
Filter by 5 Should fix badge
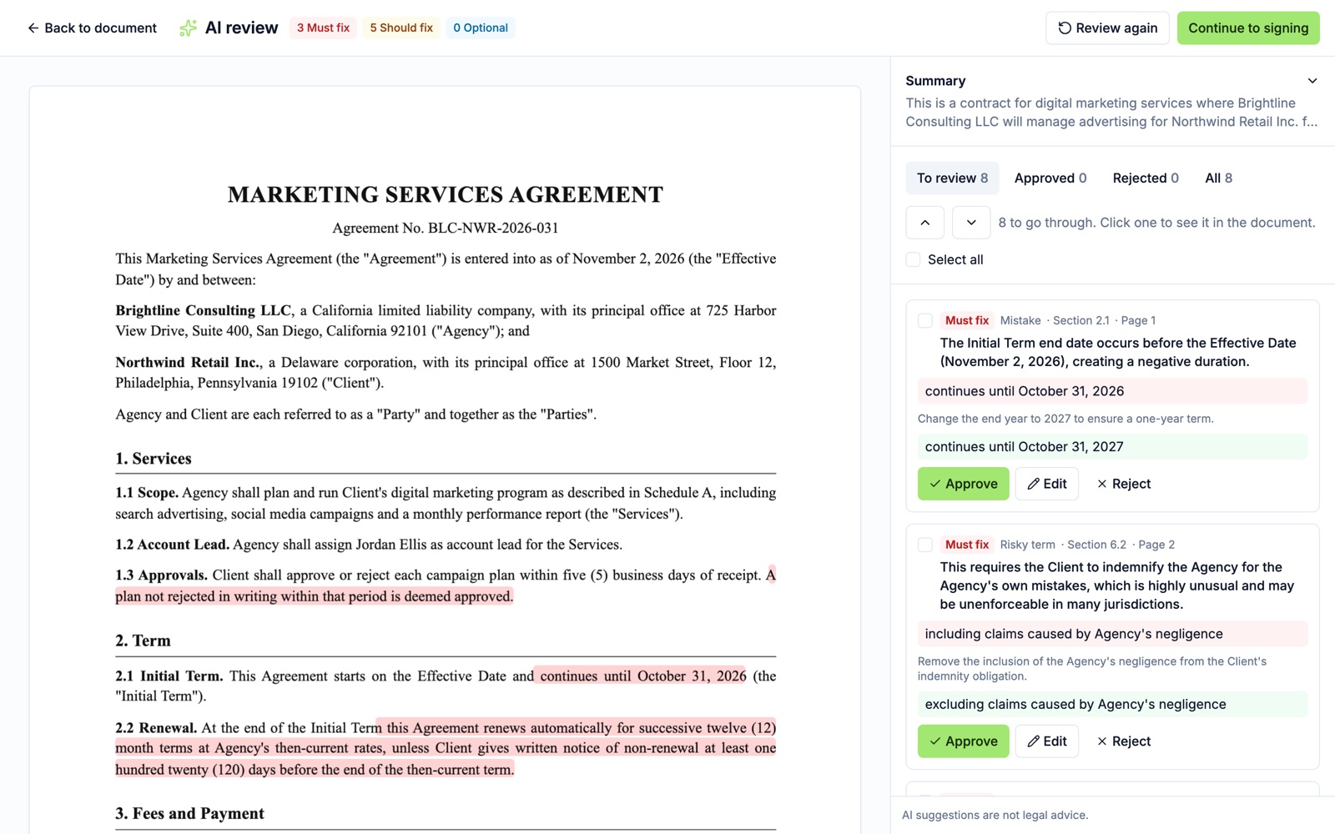pos(401,28)
